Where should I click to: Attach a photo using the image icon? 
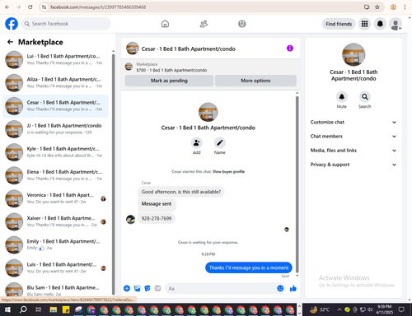[137, 288]
